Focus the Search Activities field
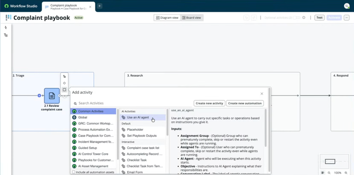354x175 pixels. pos(132,103)
